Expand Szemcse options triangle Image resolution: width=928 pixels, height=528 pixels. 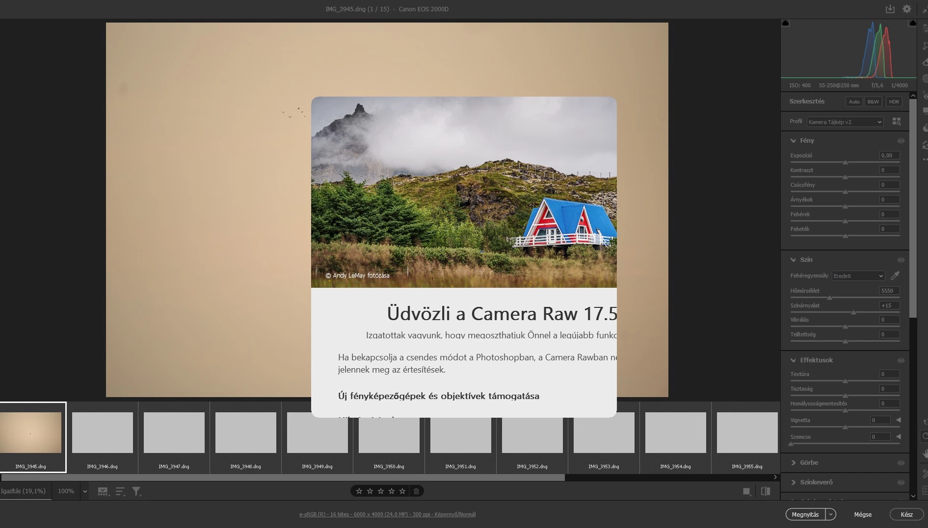tap(899, 437)
